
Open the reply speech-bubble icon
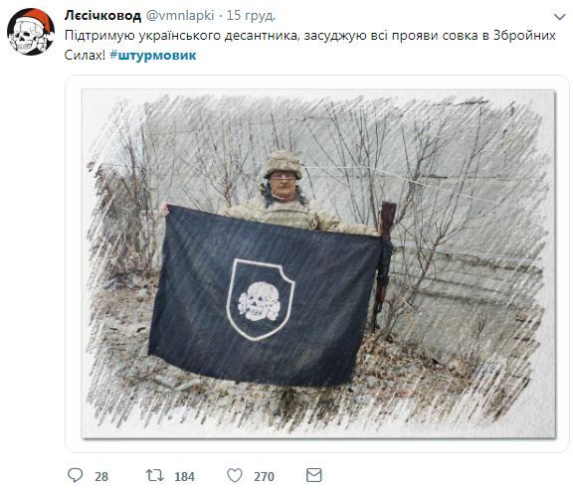click(x=76, y=475)
